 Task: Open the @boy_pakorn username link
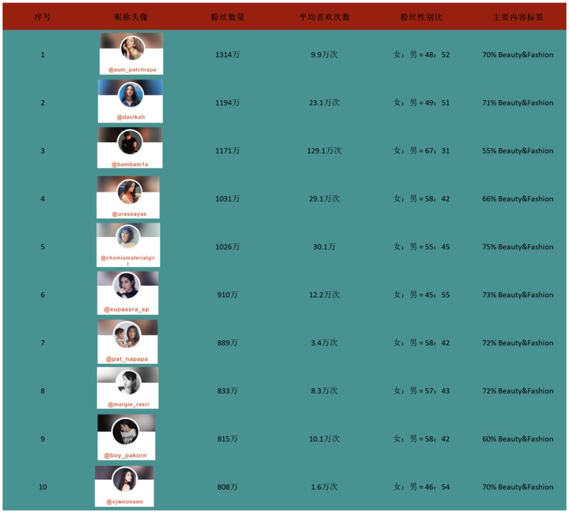coord(125,456)
